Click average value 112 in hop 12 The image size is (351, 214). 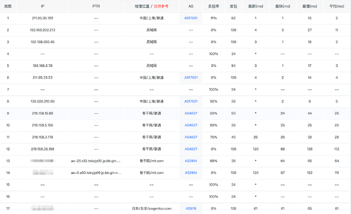337,149
